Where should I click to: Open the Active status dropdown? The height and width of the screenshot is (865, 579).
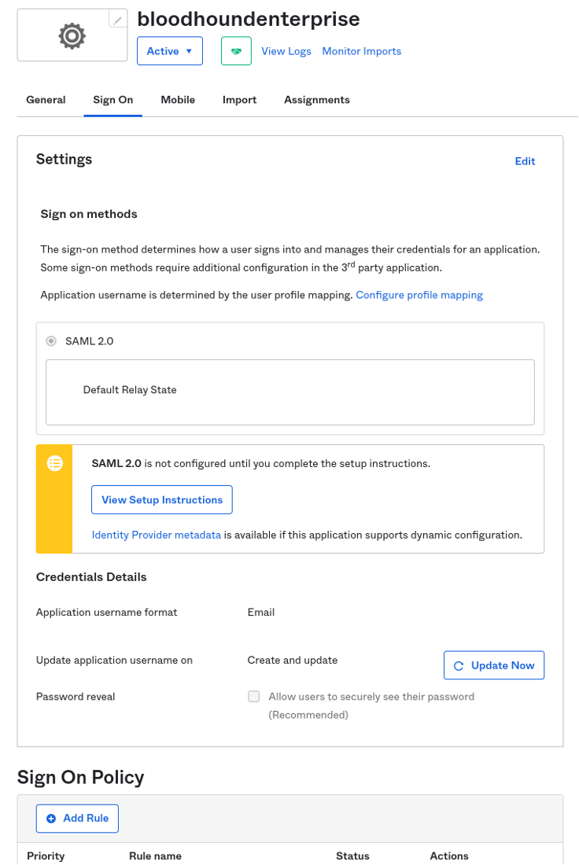pyautogui.click(x=169, y=51)
